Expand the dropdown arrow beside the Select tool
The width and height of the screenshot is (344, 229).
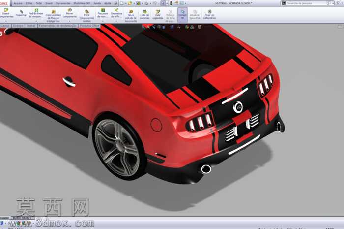(x=167, y=3)
